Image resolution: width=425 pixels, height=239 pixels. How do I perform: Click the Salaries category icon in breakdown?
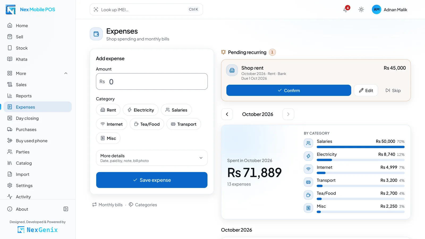coord(308,143)
